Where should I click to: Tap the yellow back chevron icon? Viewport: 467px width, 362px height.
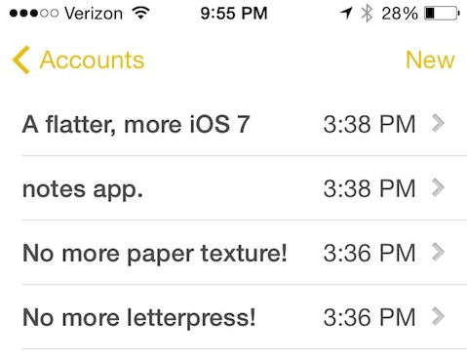tap(21, 60)
